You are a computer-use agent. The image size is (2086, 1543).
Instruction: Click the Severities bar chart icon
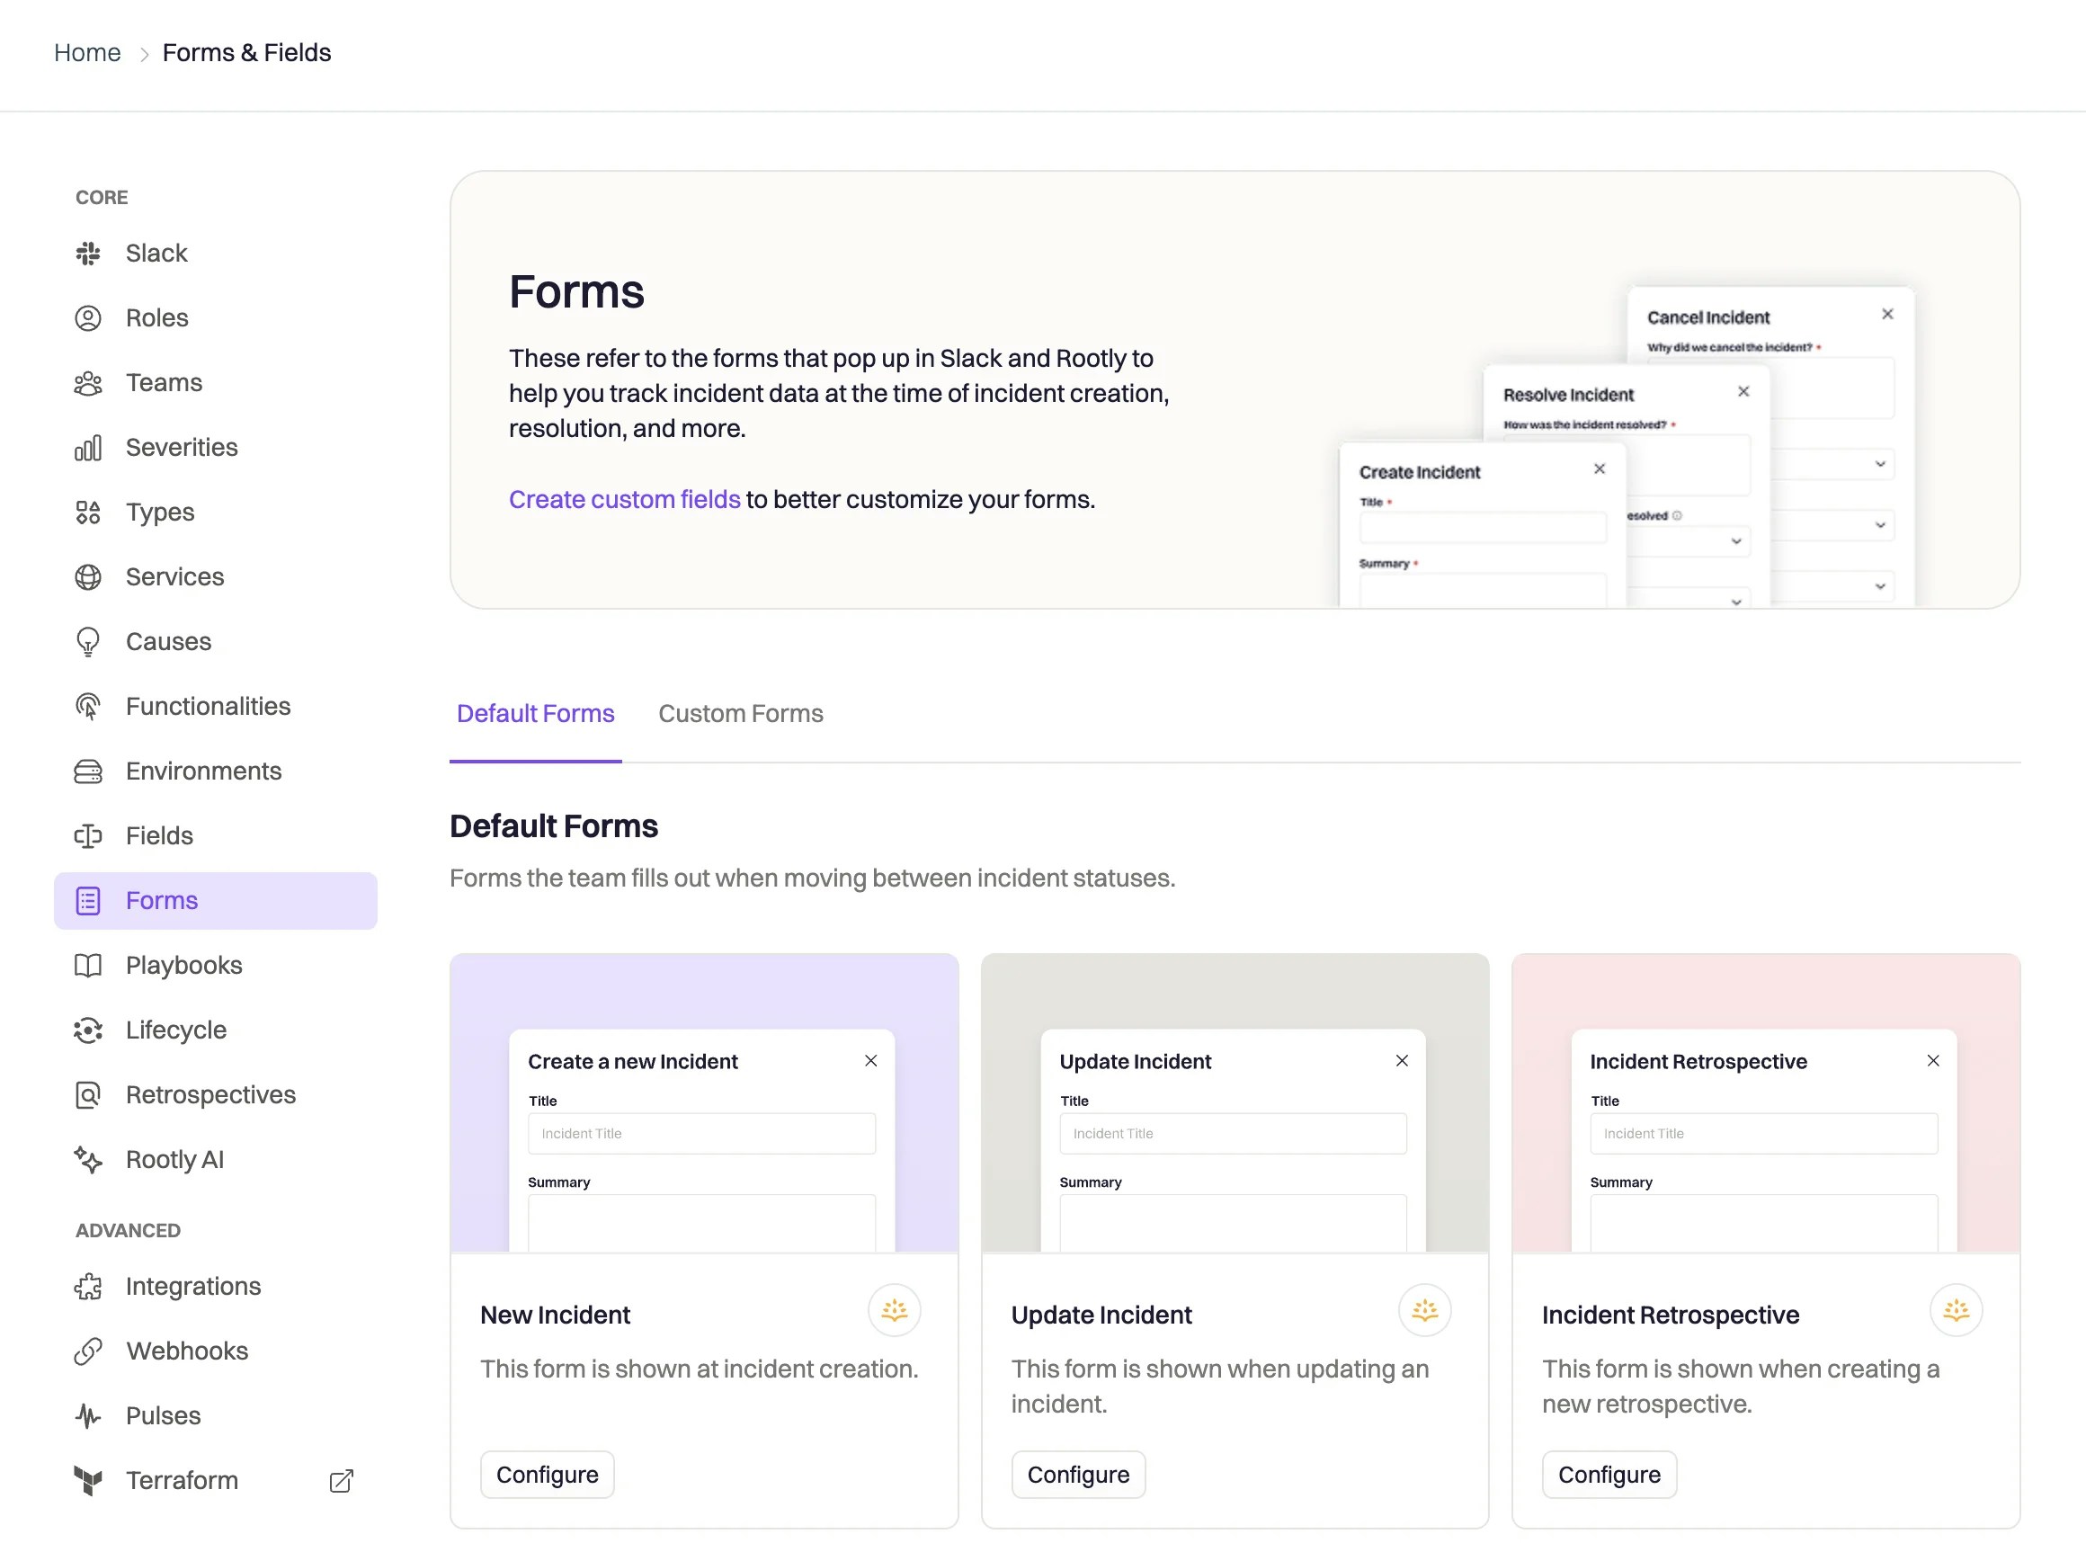tap(88, 448)
